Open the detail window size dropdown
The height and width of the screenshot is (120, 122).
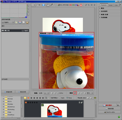(90, 93)
